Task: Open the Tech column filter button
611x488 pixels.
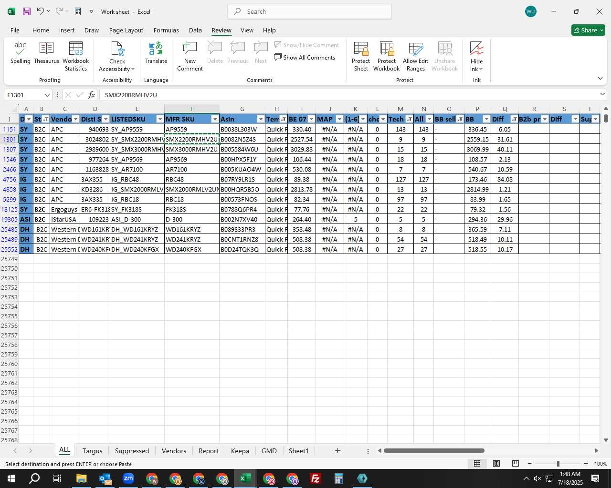Action: coord(409,119)
